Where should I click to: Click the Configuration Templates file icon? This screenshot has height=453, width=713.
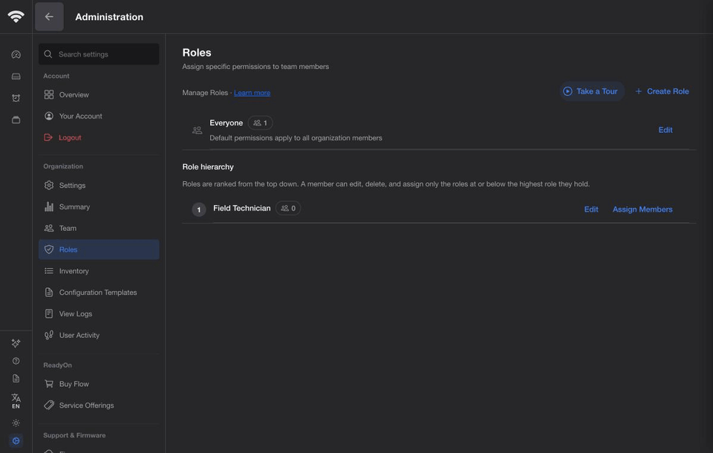click(x=49, y=292)
